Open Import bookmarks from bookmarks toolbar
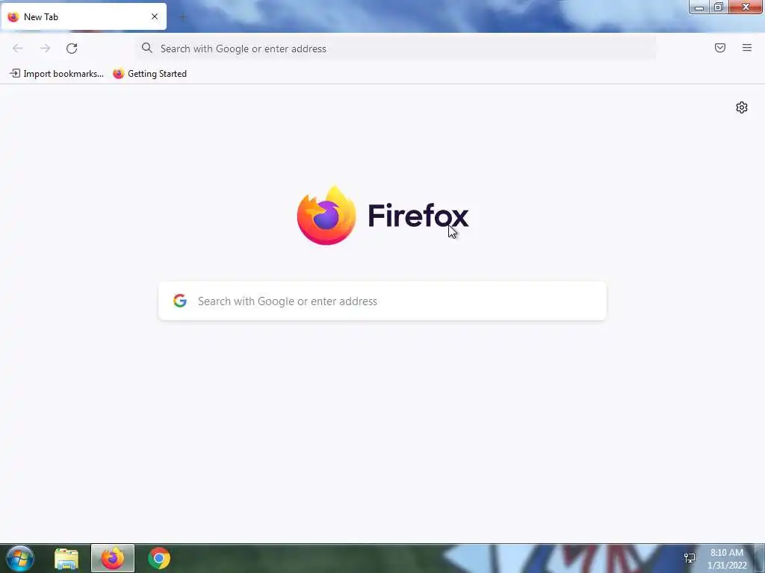Viewport: 765px width, 573px height. coord(57,74)
